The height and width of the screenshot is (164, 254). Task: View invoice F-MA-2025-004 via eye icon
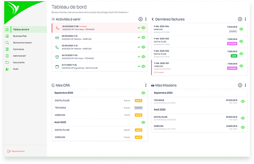coord(241,29)
